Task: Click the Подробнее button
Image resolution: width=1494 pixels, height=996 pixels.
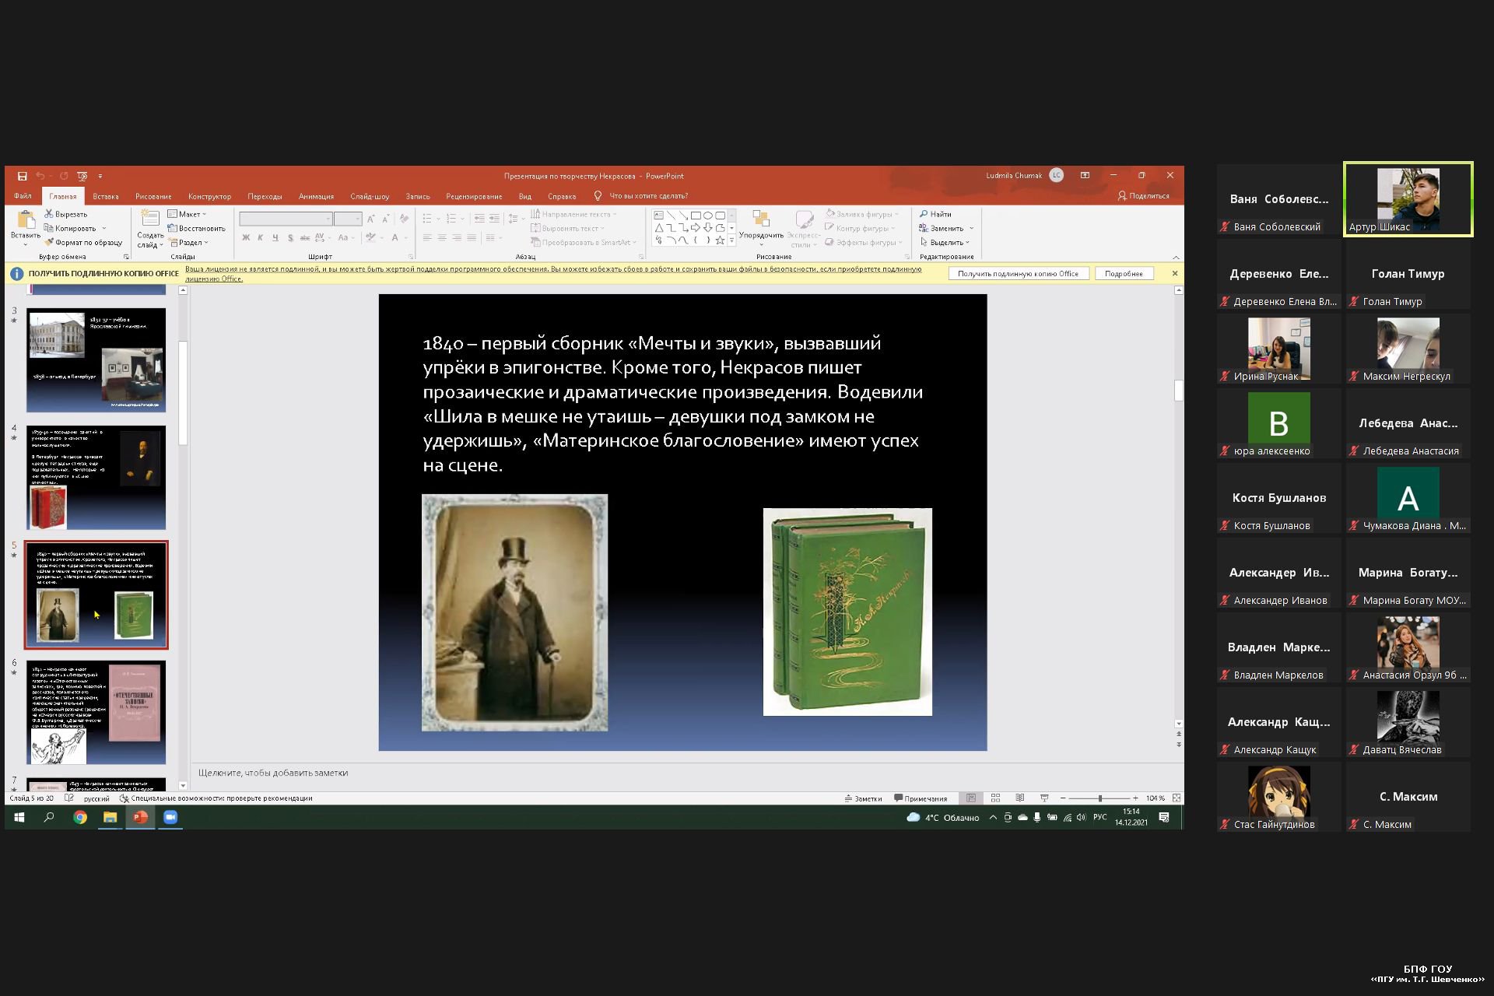Action: point(1124,273)
